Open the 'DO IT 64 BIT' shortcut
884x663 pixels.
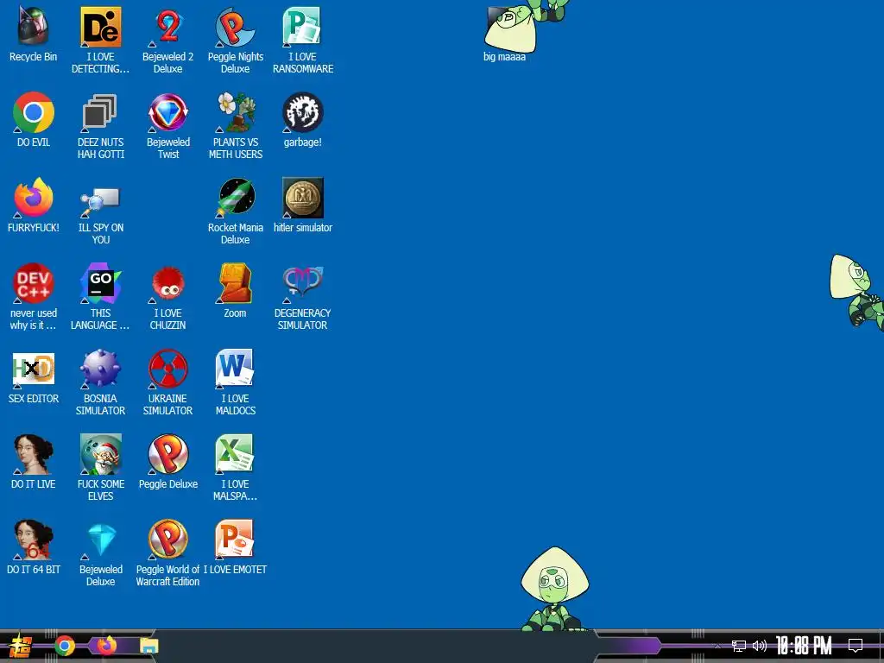[x=34, y=548]
